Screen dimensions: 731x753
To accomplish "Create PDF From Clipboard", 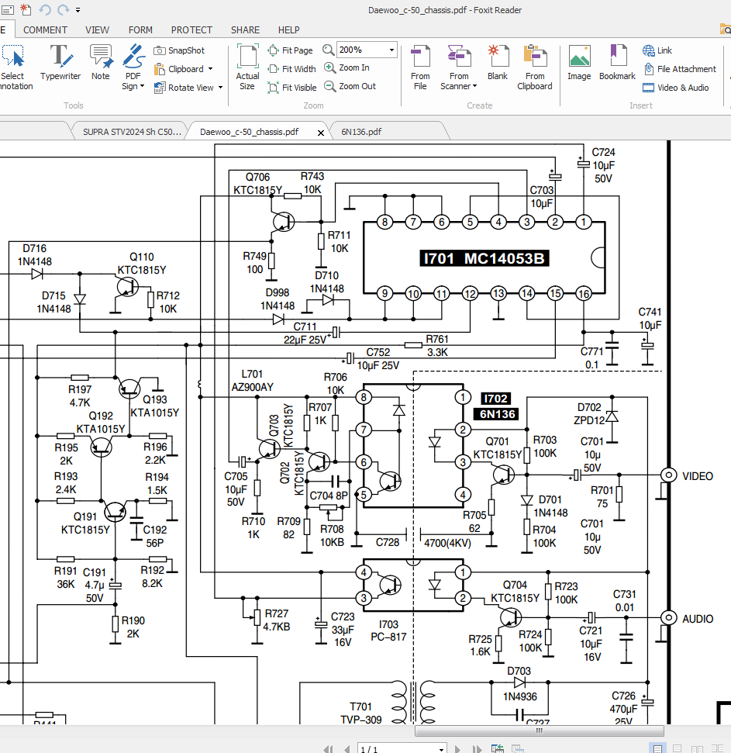I will [x=535, y=67].
